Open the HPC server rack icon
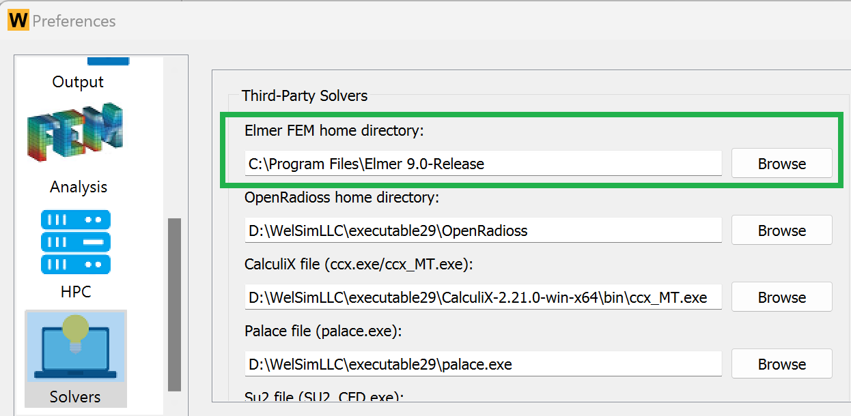This screenshot has width=851, height=416. [76, 241]
